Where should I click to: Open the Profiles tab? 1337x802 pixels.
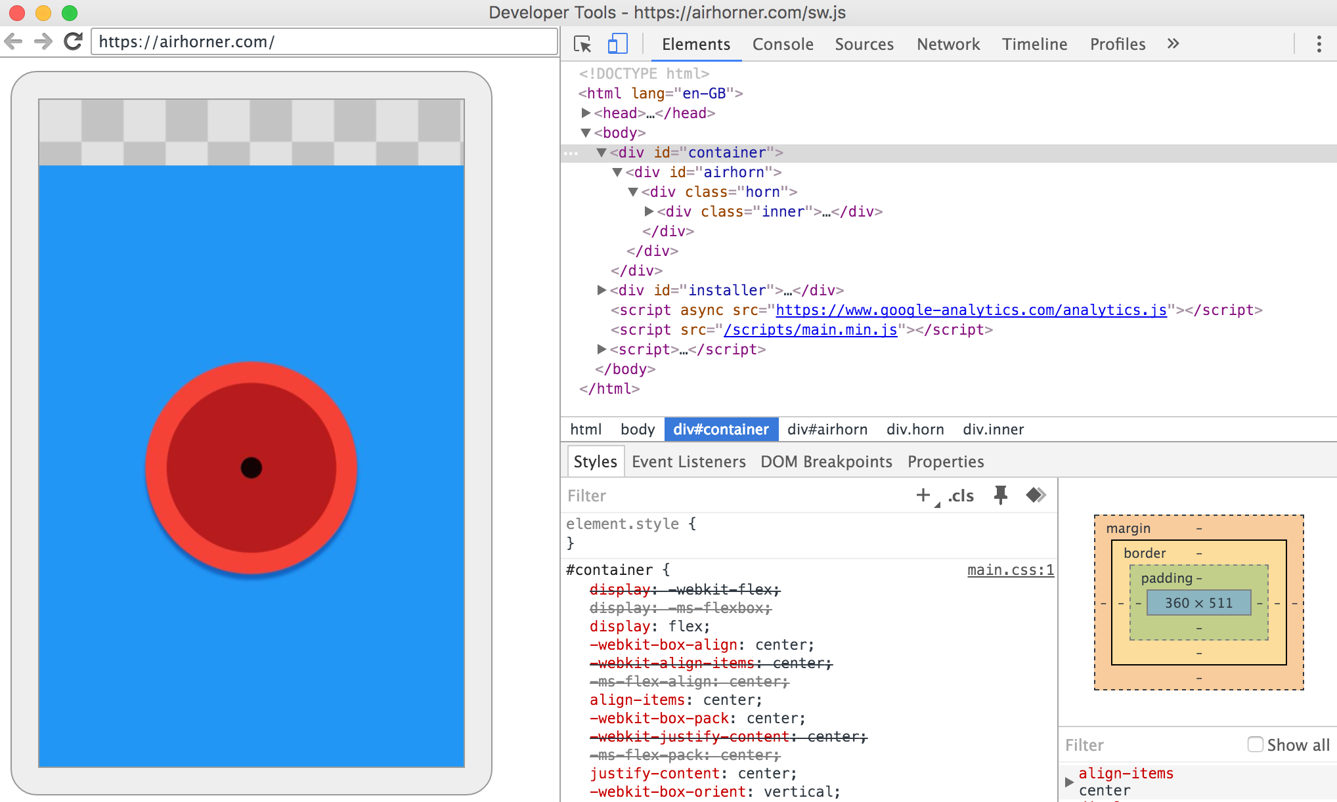click(1118, 44)
